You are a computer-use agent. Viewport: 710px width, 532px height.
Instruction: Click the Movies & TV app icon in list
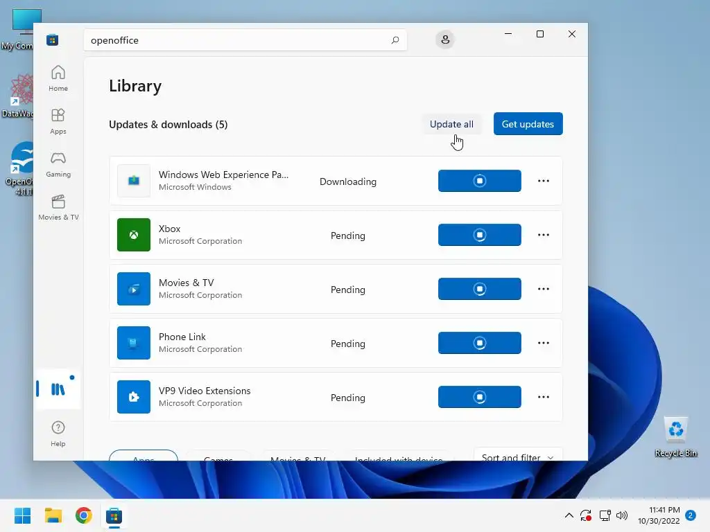[x=134, y=289]
